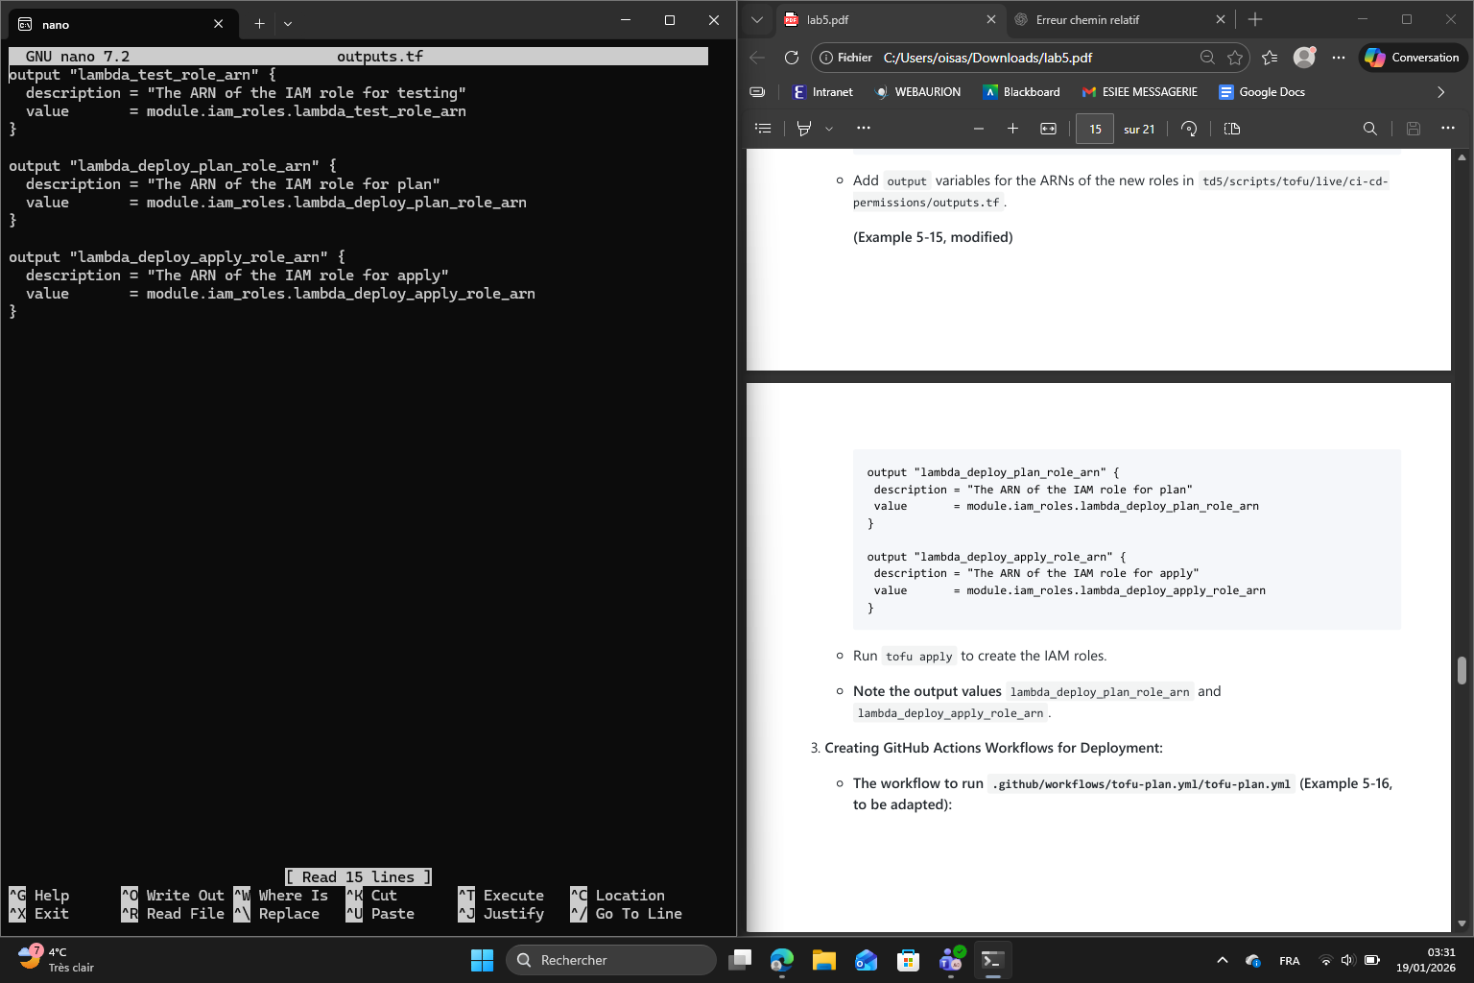Viewport: 1474px width, 983px height.
Task: Open the Blackboard favorites shortcut
Action: point(1021,92)
